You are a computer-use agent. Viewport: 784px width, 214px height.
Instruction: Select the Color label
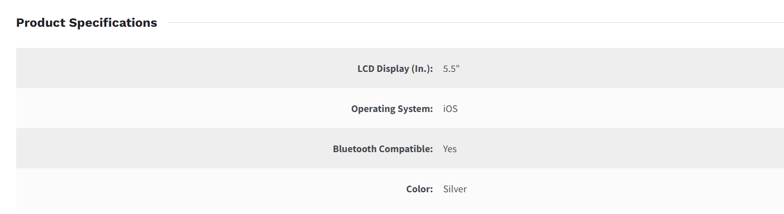(420, 189)
